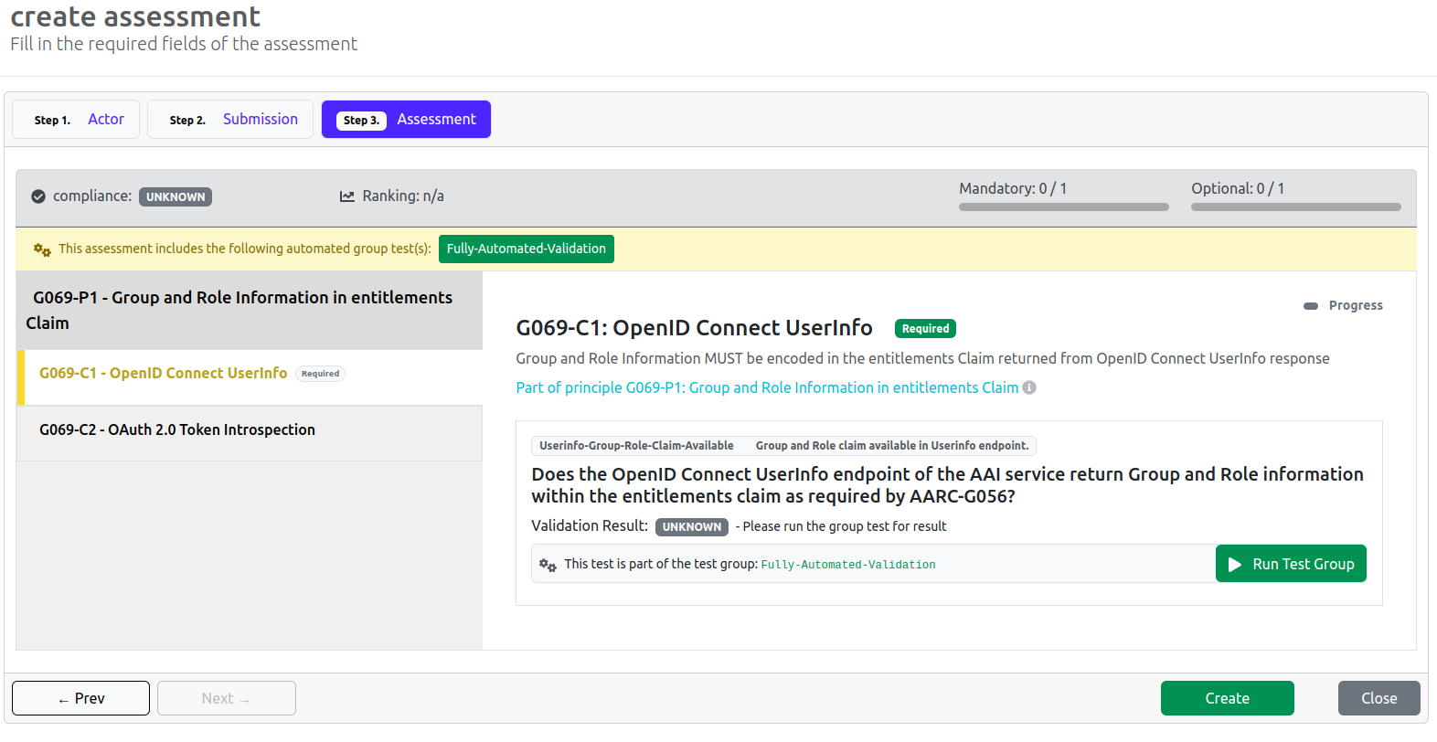Click the Mandatory progress bar
This screenshot has width=1437, height=742.
(x=1064, y=207)
